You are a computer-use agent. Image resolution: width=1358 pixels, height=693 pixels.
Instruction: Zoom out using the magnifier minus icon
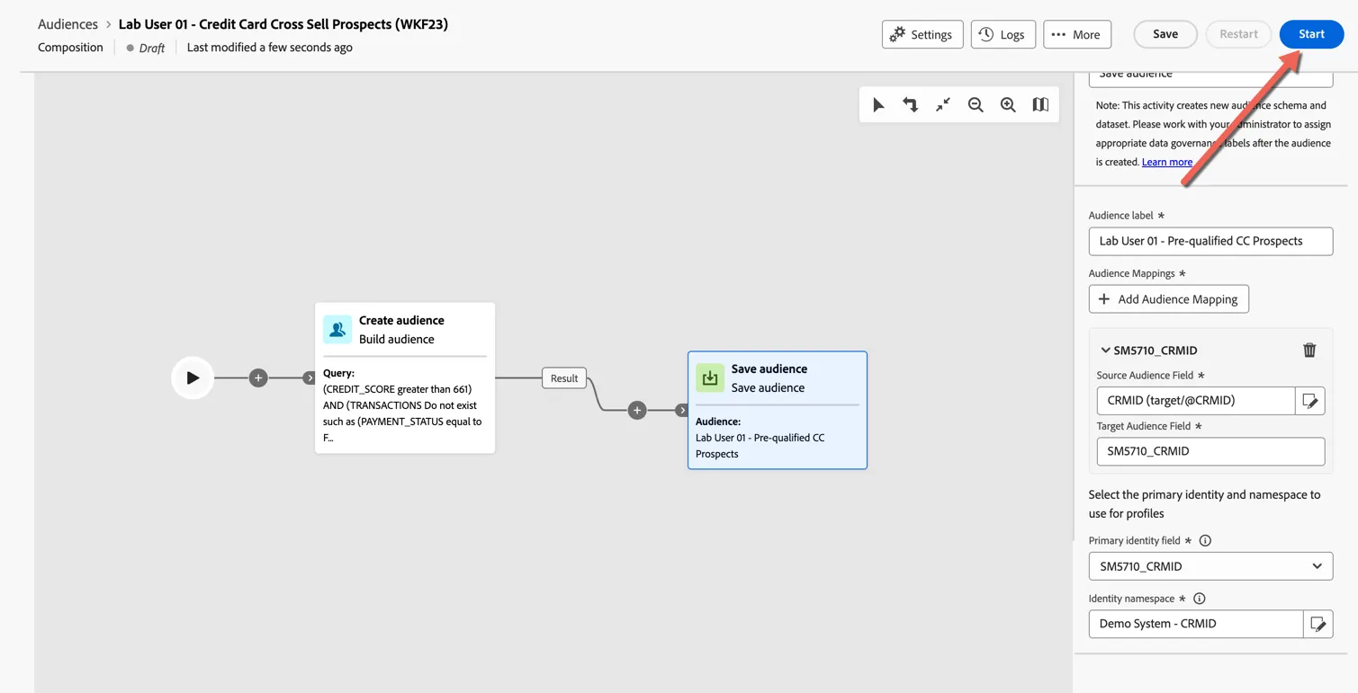pyautogui.click(x=976, y=105)
